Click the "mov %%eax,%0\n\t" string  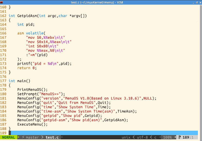click(x=45, y=50)
